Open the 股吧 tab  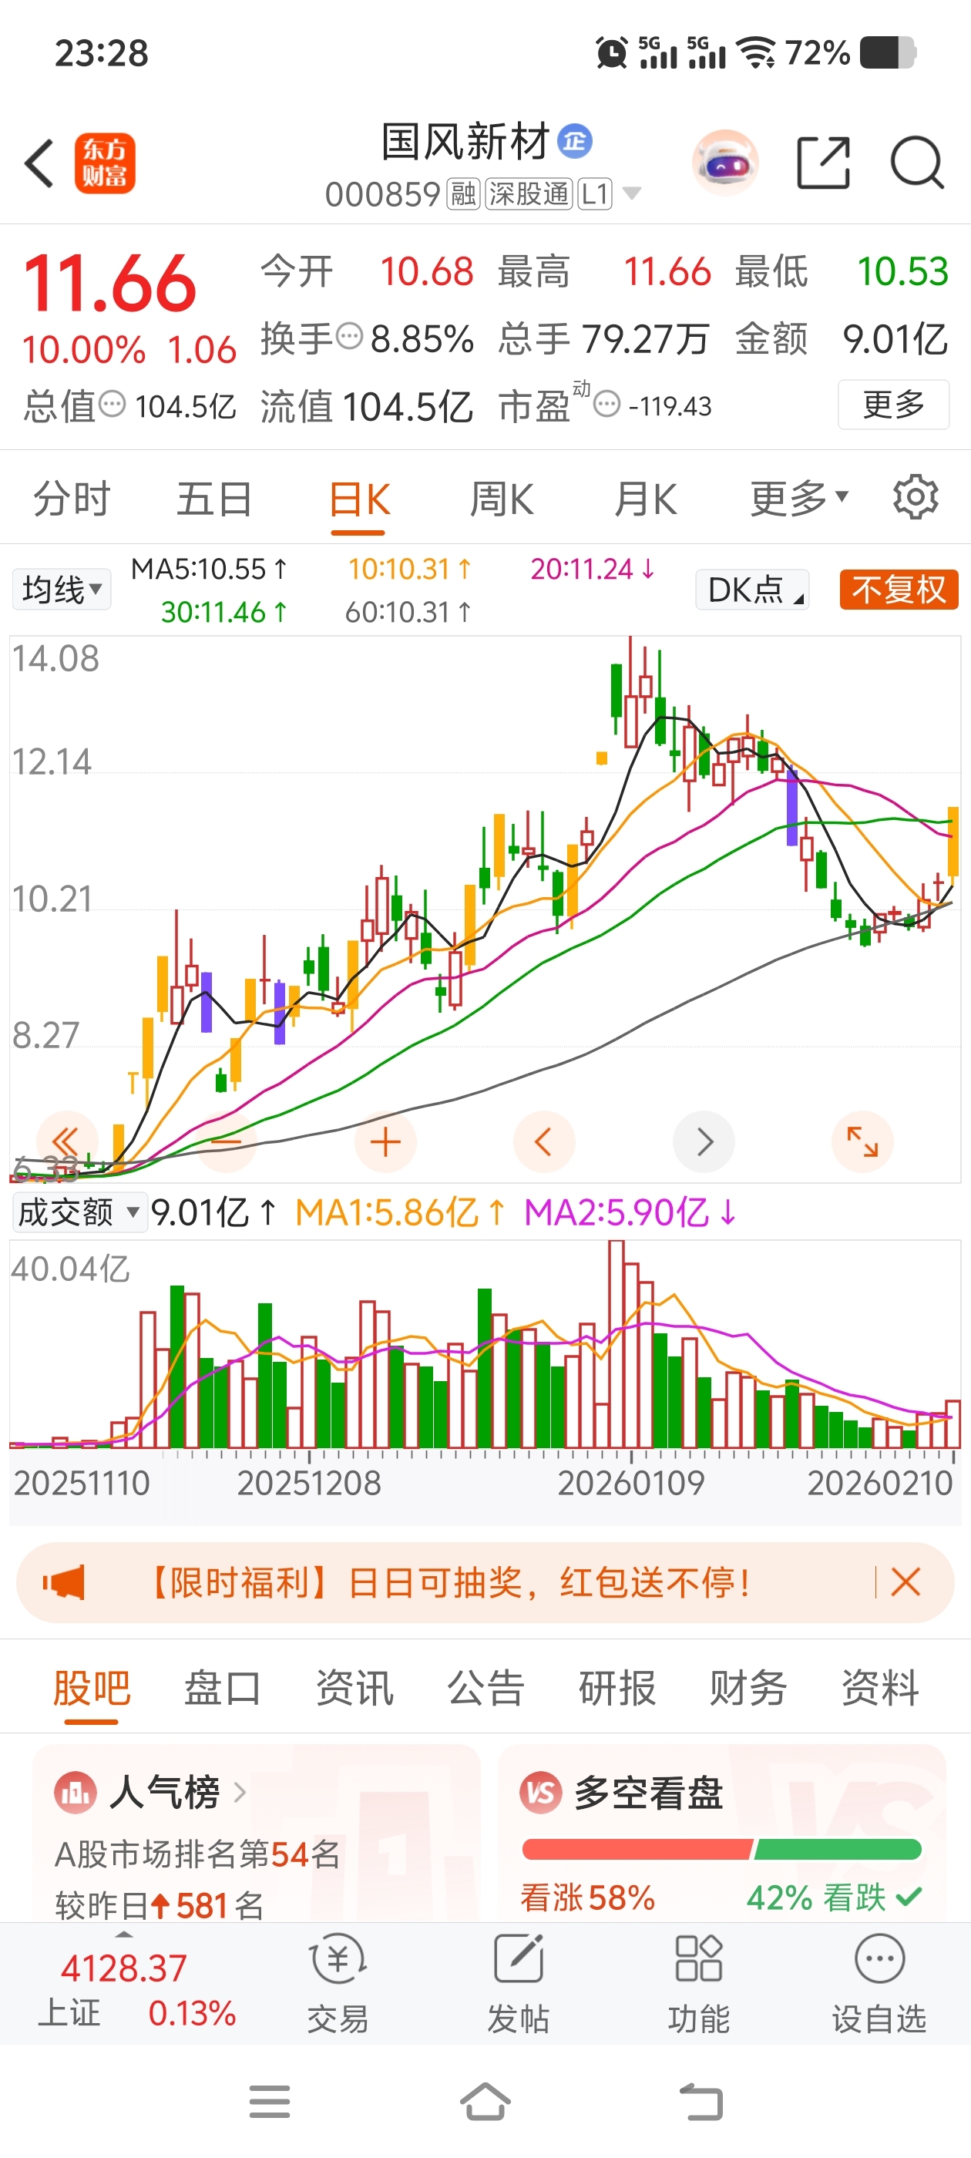pos(91,1687)
